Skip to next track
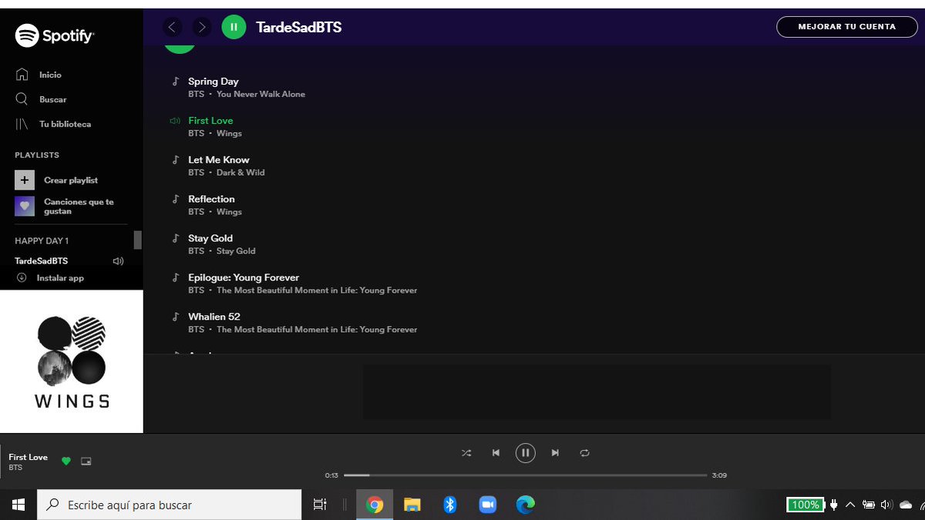The image size is (925, 520). [555, 453]
